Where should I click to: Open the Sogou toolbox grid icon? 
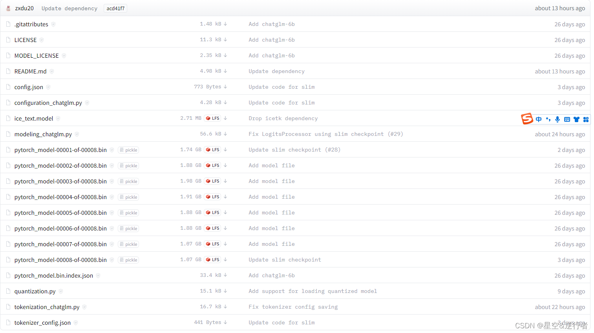(586, 119)
